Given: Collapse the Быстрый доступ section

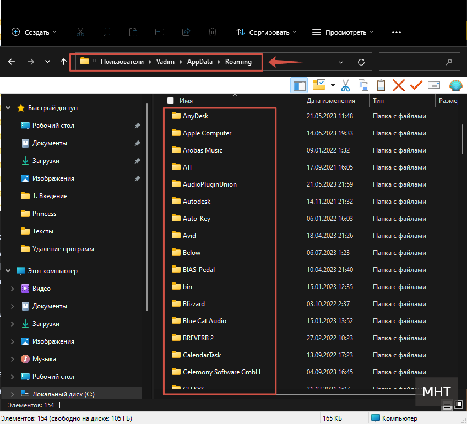Looking at the screenshot, I should 8,108.
